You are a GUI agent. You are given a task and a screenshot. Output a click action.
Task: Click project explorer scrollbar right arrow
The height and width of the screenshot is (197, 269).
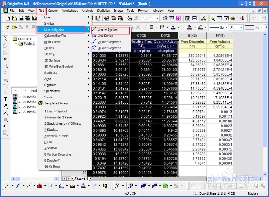coord(56,179)
